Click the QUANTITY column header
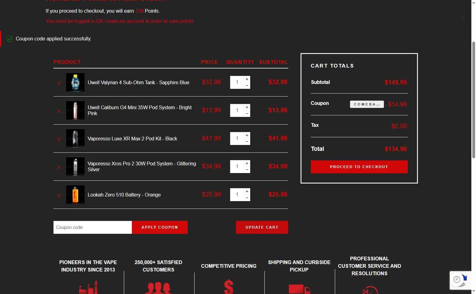 pyautogui.click(x=240, y=62)
